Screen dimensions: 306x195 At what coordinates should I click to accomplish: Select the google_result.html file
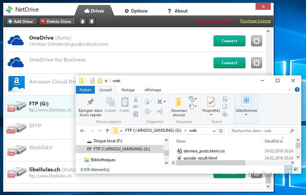pyautogui.click(x=200, y=158)
